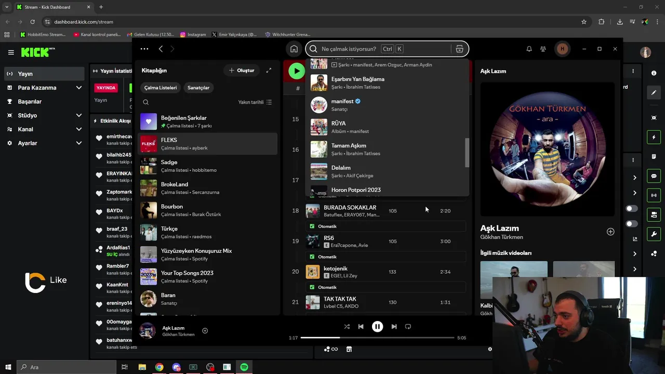Open Gelen Kutusu bookmark
The width and height of the screenshot is (665, 374).
[x=150, y=35]
